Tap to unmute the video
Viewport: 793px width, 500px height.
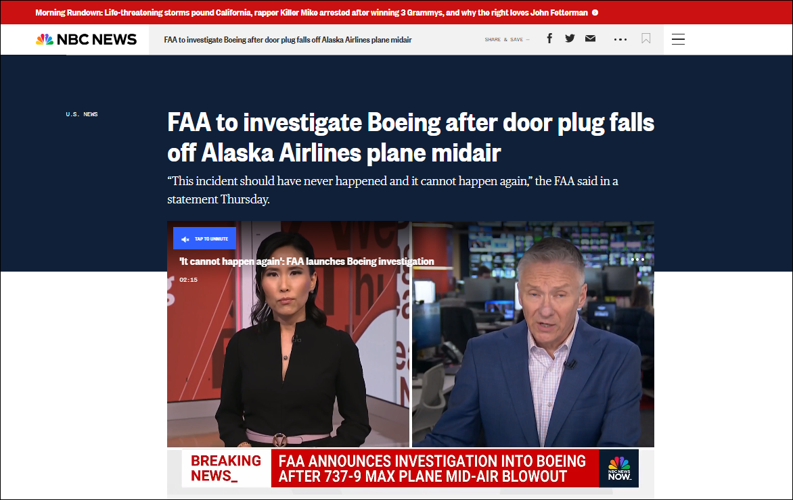point(204,239)
